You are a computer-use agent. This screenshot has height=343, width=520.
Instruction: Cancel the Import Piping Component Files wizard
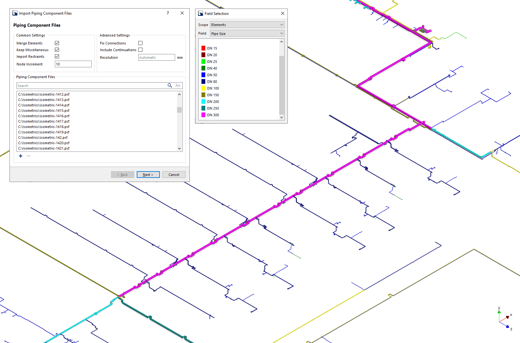pyautogui.click(x=174, y=174)
